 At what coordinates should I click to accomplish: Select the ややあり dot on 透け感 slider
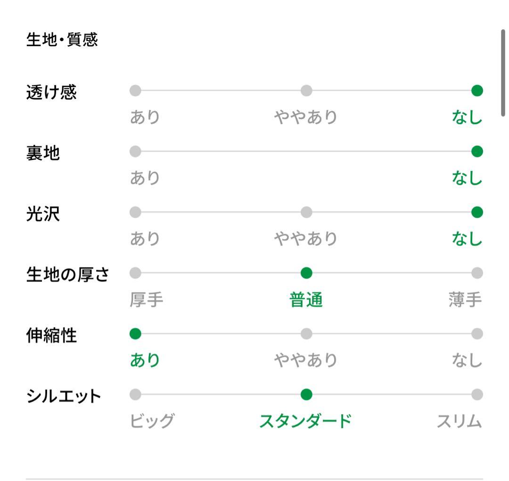pos(306,91)
